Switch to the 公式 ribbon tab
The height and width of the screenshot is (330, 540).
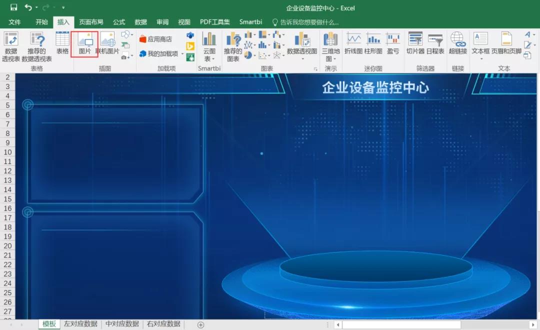118,22
